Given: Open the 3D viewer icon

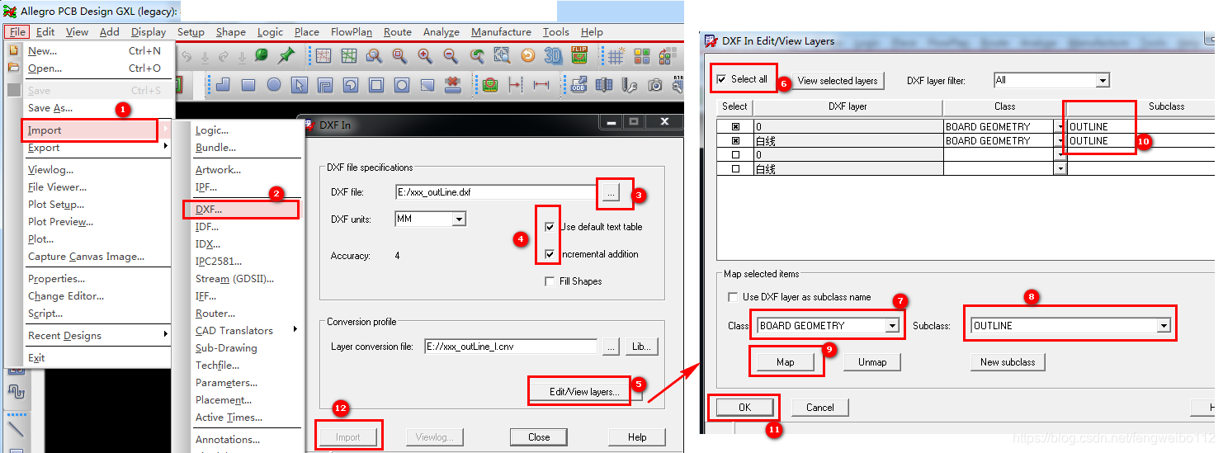Looking at the screenshot, I should pyautogui.click(x=553, y=55).
